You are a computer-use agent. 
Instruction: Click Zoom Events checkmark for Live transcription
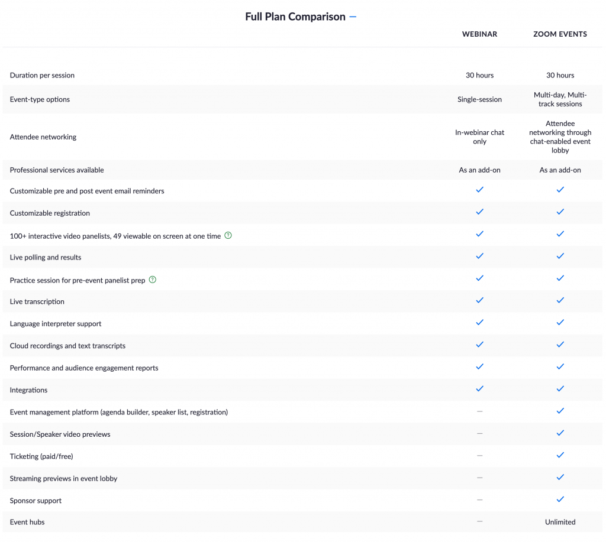[560, 300]
